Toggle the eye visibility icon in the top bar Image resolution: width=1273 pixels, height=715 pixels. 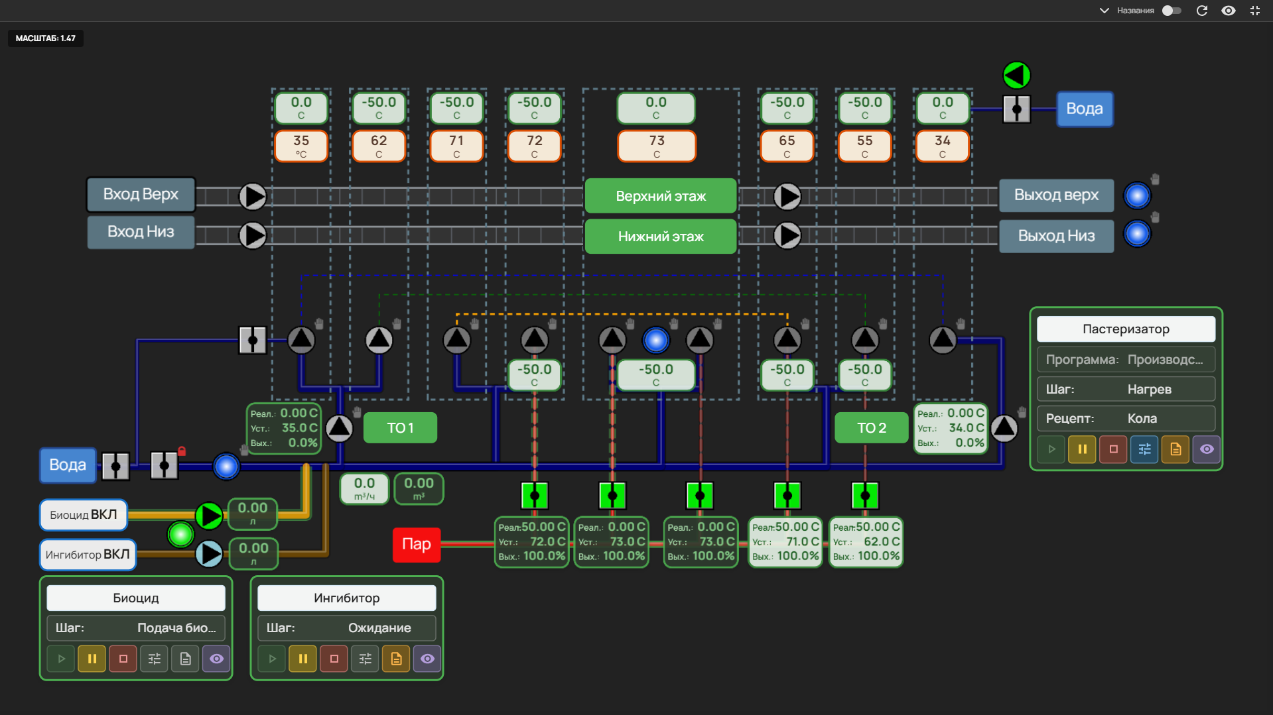1229,11
